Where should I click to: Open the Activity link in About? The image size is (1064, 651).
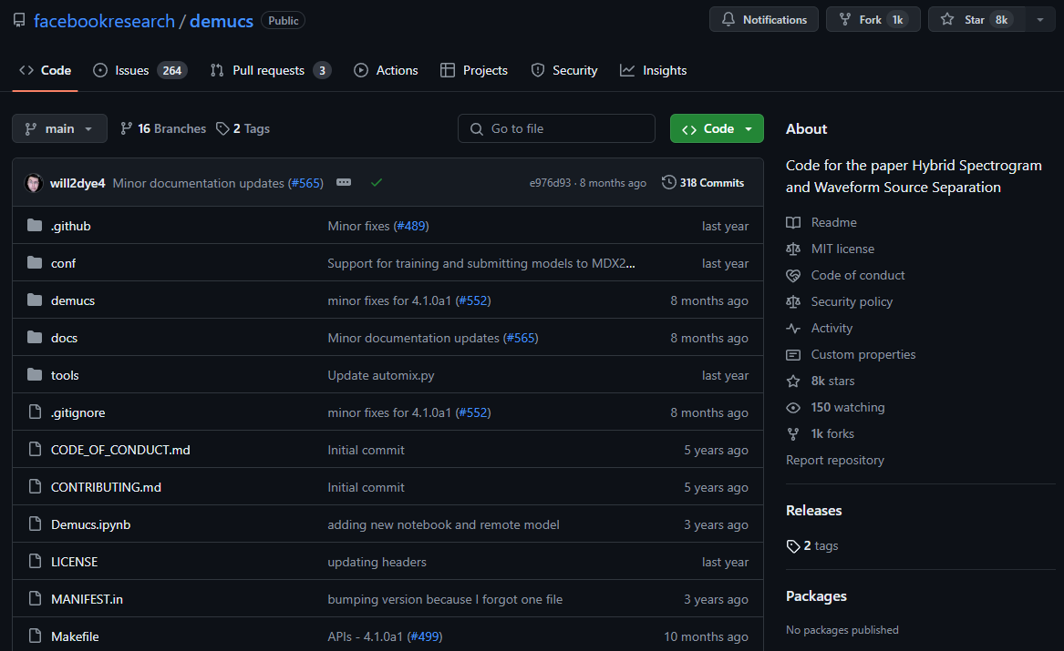832,328
